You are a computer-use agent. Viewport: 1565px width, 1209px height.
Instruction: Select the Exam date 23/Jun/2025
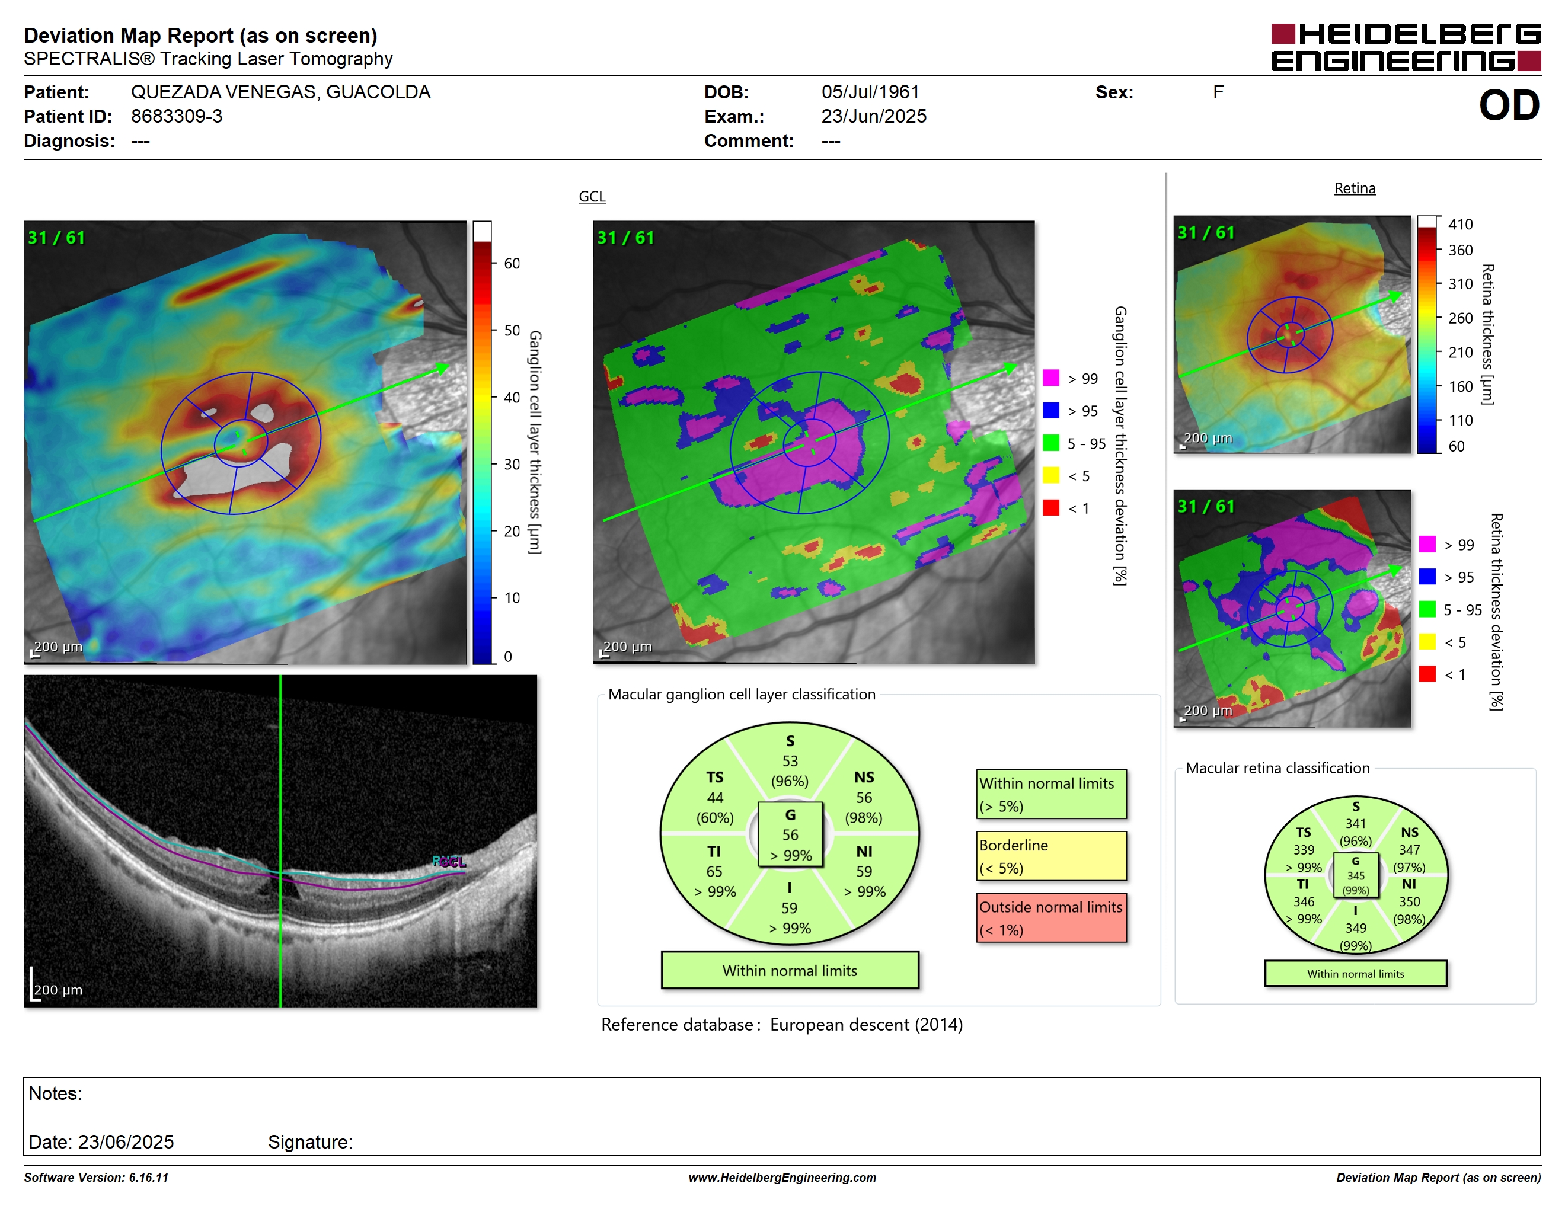[874, 116]
